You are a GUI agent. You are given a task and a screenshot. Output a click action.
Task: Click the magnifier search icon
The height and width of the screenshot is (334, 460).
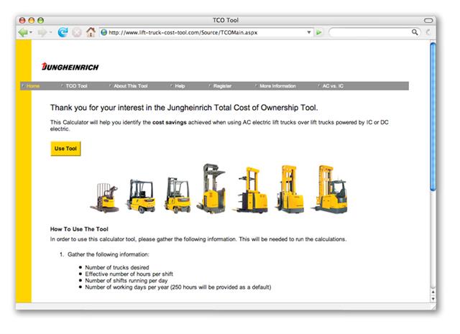coord(415,32)
